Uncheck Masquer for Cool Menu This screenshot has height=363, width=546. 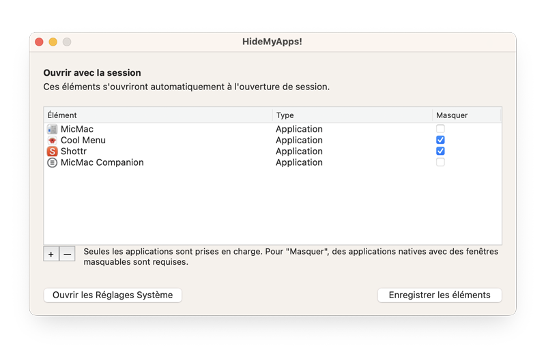[440, 140]
